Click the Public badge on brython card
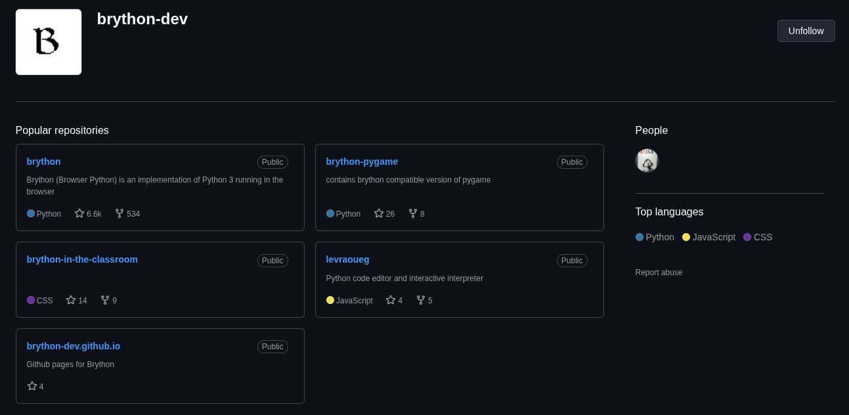849x415 pixels. 272,162
